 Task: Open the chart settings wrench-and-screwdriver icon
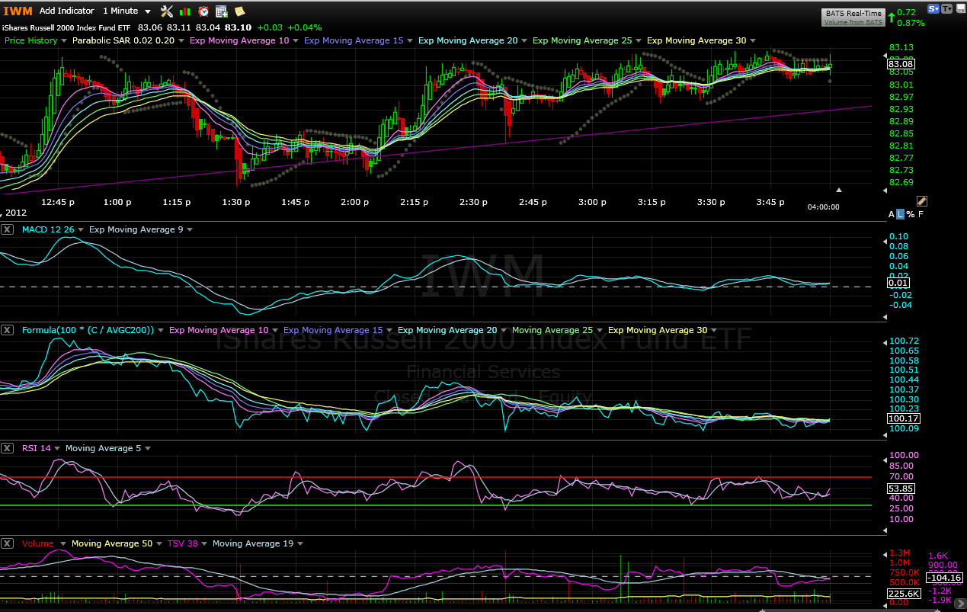(x=167, y=11)
